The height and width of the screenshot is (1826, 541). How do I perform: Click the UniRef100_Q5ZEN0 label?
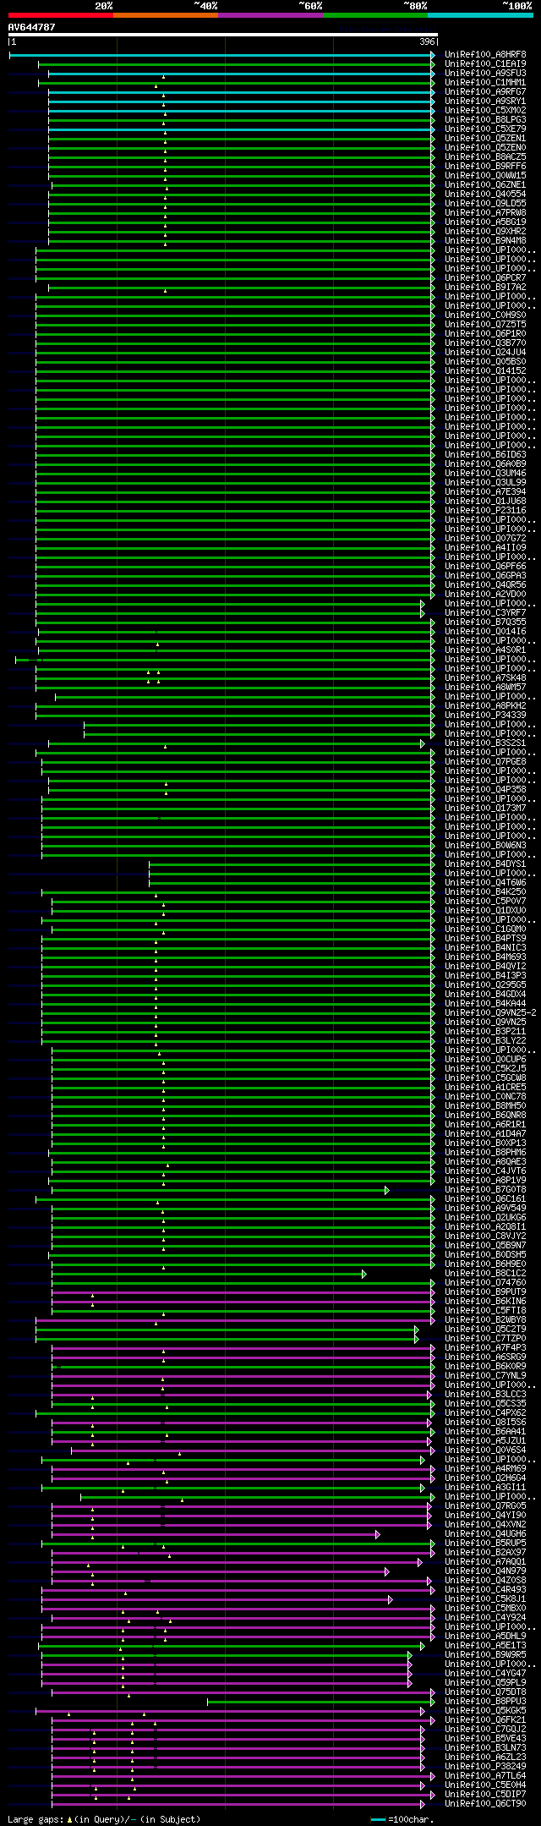pyautogui.click(x=485, y=148)
